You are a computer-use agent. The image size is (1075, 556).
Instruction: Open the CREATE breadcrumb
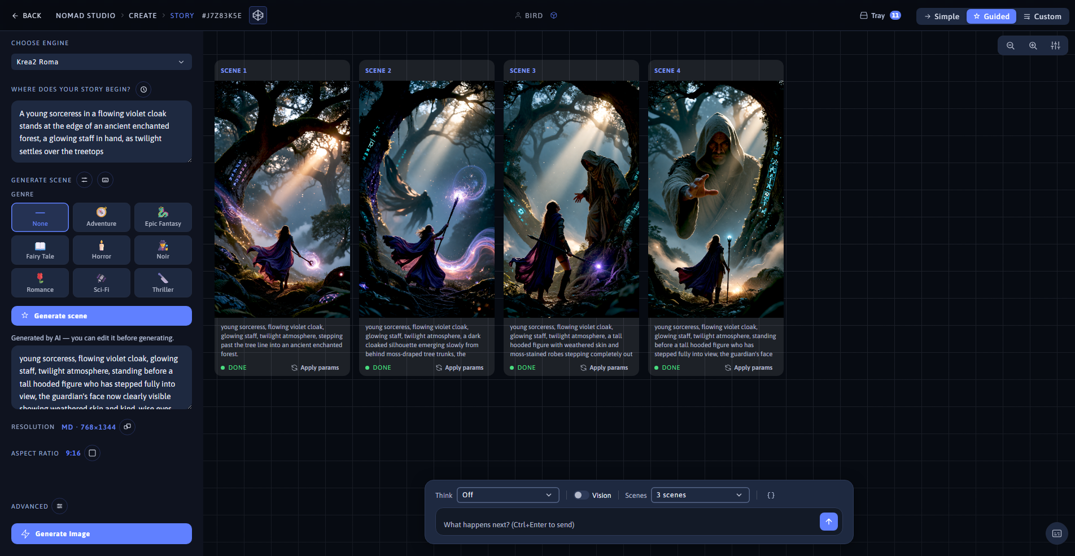[x=143, y=16]
